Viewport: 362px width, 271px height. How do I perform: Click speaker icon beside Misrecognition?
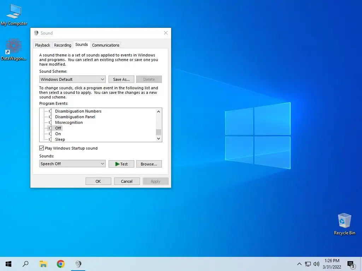(50, 122)
